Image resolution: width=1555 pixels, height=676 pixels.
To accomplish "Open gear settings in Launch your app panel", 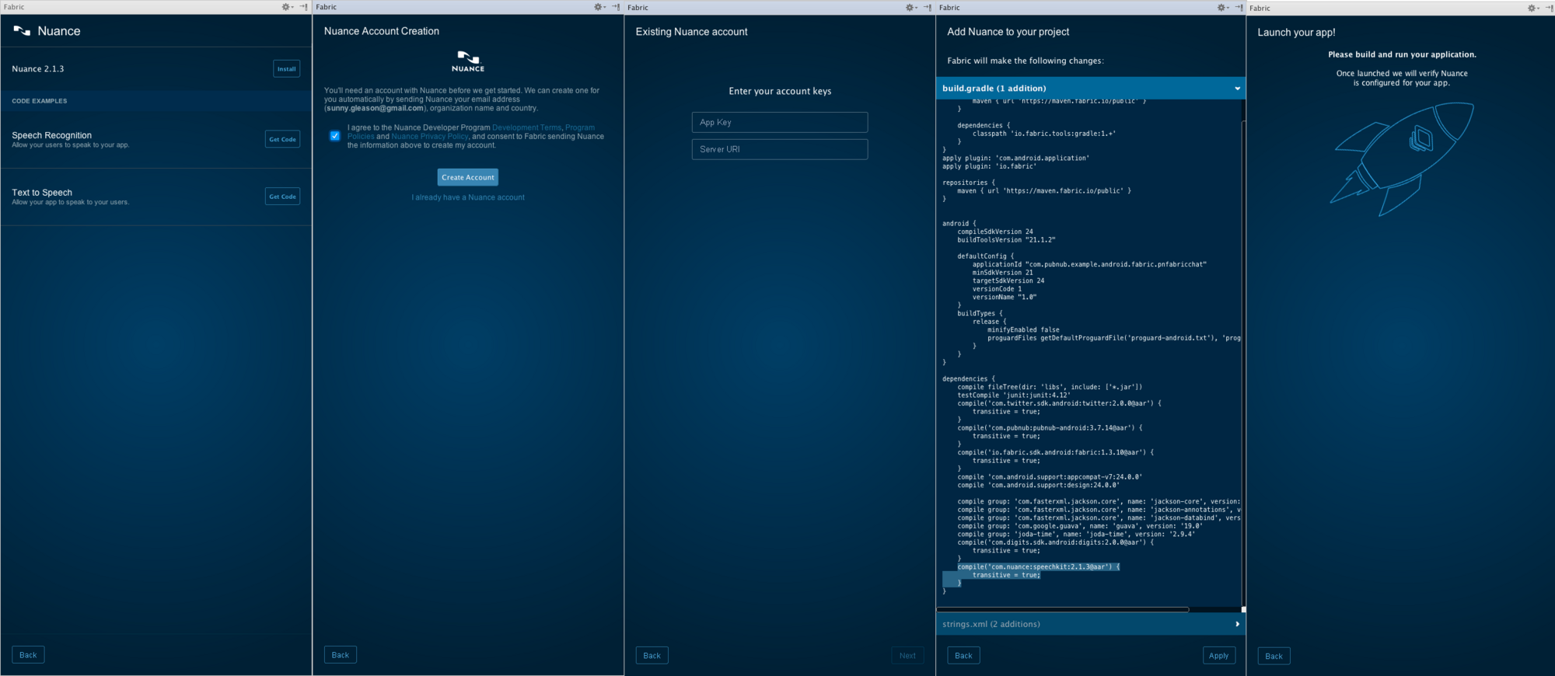I will pos(1533,8).
